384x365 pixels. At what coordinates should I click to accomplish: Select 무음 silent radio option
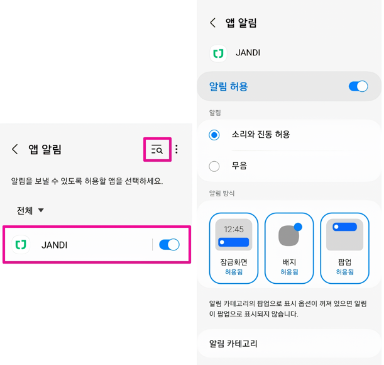[214, 166]
